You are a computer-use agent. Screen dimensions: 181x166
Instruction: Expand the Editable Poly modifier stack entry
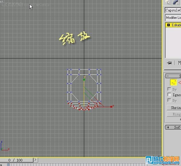tap(168, 25)
